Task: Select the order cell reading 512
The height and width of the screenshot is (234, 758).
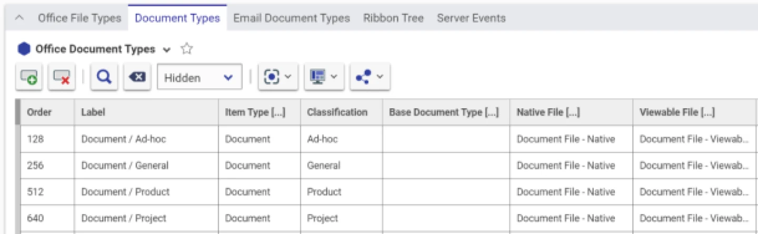Action: click(47, 192)
